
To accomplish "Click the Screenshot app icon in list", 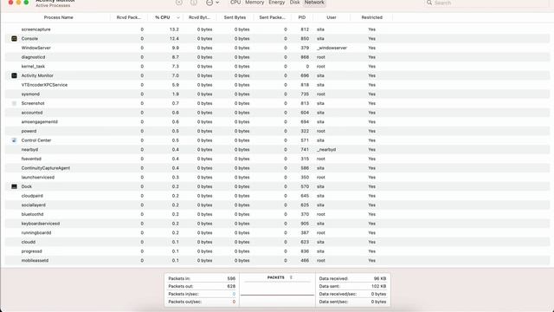I will pyautogui.click(x=14, y=103).
